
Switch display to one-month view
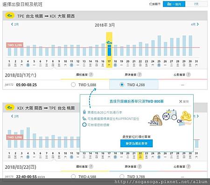tap(174, 4)
